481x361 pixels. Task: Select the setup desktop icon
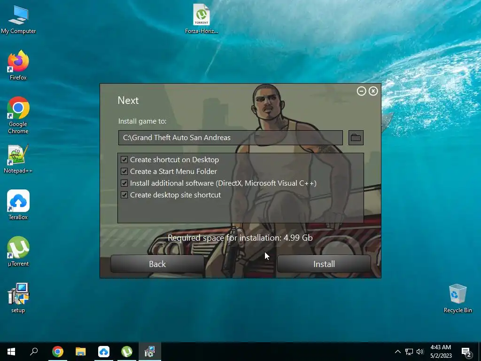click(18, 298)
